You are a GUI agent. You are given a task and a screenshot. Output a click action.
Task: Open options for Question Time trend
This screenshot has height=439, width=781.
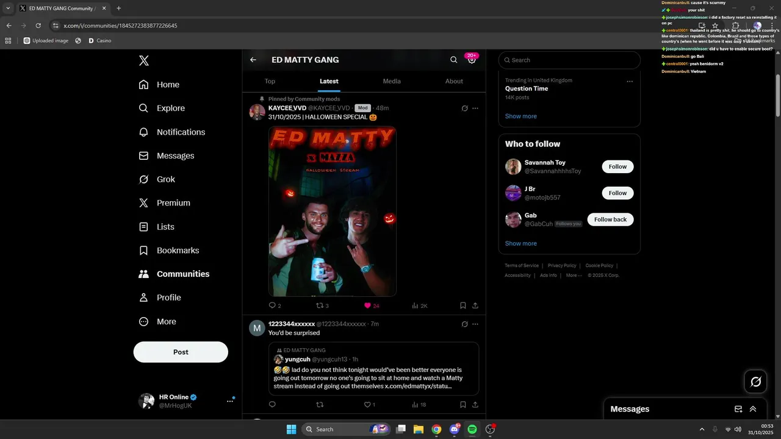click(630, 81)
